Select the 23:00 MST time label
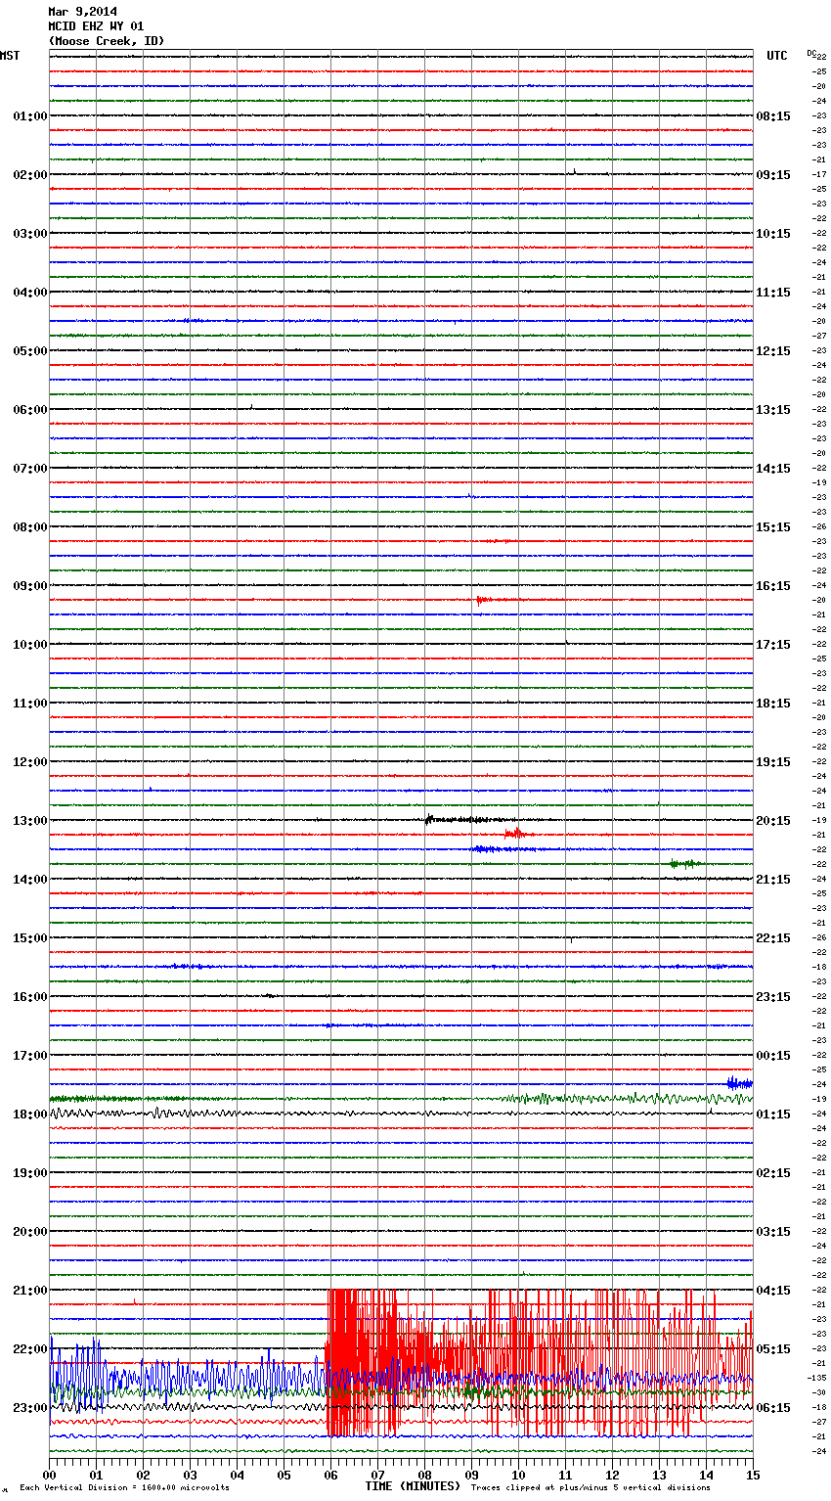This screenshot has width=831, height=1501. coord(30,1408)
